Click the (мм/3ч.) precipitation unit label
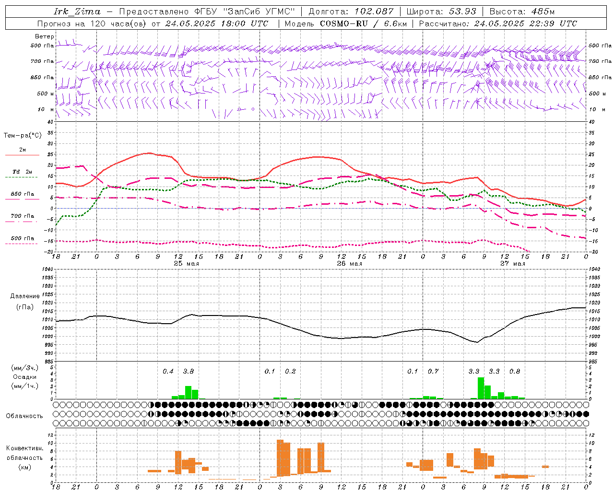The image size is (614, 491). coord(24,368)
